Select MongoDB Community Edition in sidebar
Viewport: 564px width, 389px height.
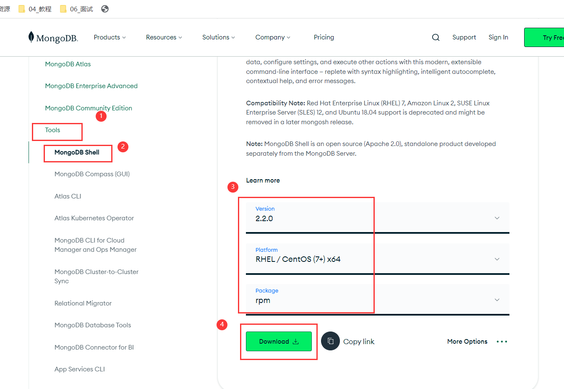point(89,108)
